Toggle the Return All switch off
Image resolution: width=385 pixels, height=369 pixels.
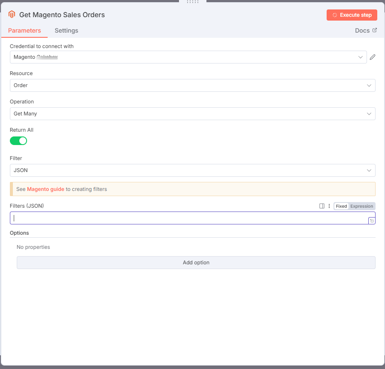pos(18,141)
